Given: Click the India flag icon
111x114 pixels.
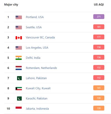Looking at the screenshot, I should click(x=19, y=58).
